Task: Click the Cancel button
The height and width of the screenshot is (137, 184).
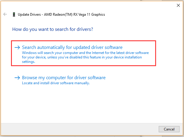Action: 169,129
